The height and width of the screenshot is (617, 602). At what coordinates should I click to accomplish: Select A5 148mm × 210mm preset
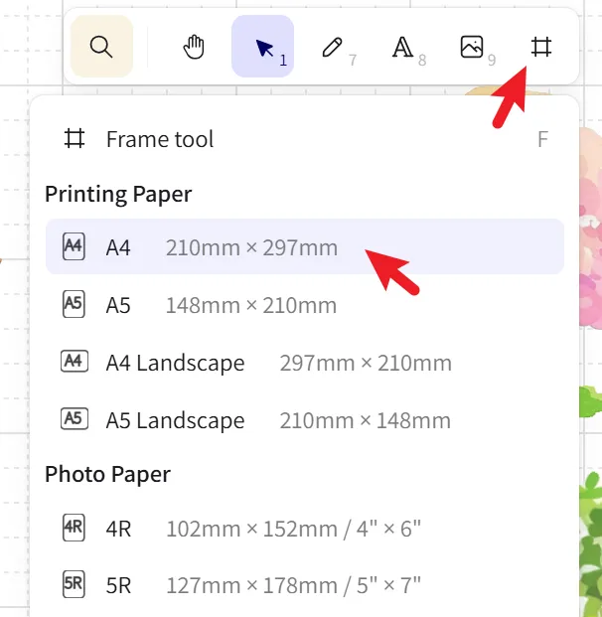click(x=305, y=305)
